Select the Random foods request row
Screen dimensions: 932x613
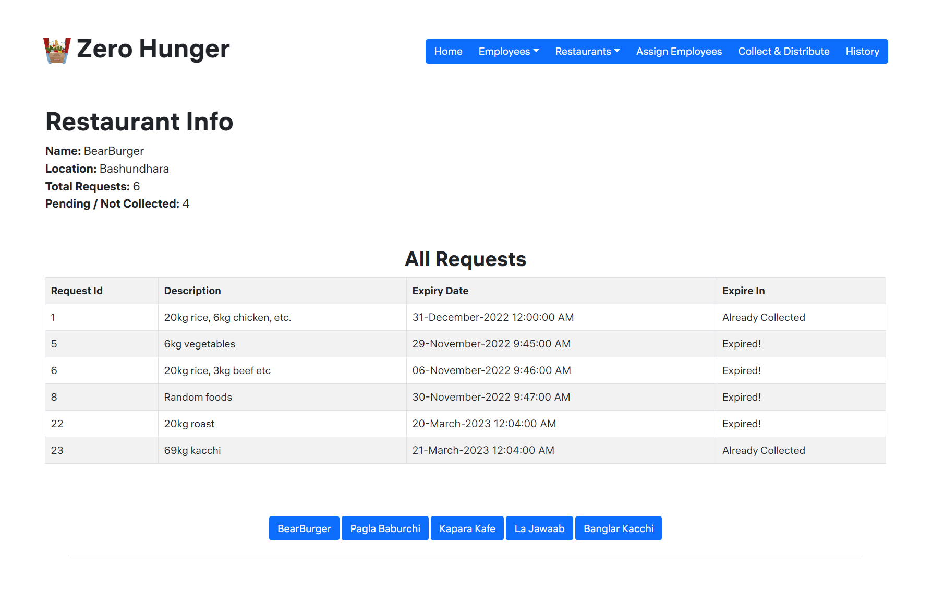click(x=198, y=397)
